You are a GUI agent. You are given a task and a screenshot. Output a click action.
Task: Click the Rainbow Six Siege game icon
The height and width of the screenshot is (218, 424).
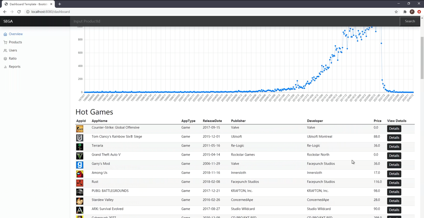pos(80,138)
